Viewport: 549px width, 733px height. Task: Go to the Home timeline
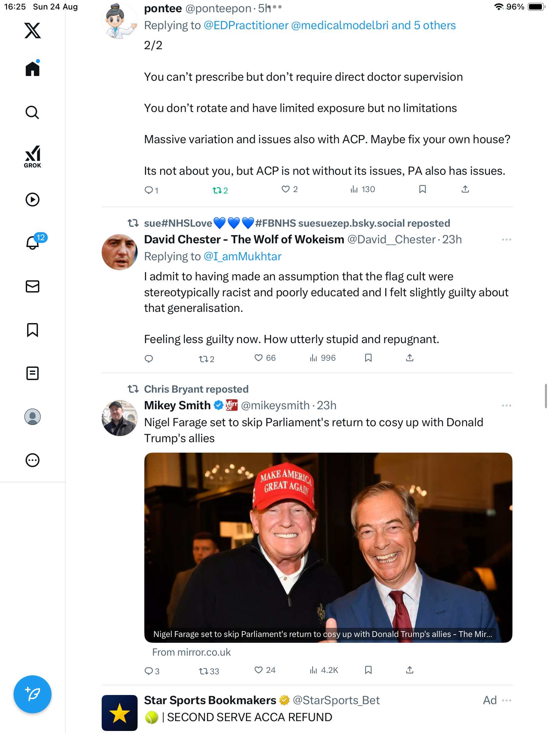[33, 69]
